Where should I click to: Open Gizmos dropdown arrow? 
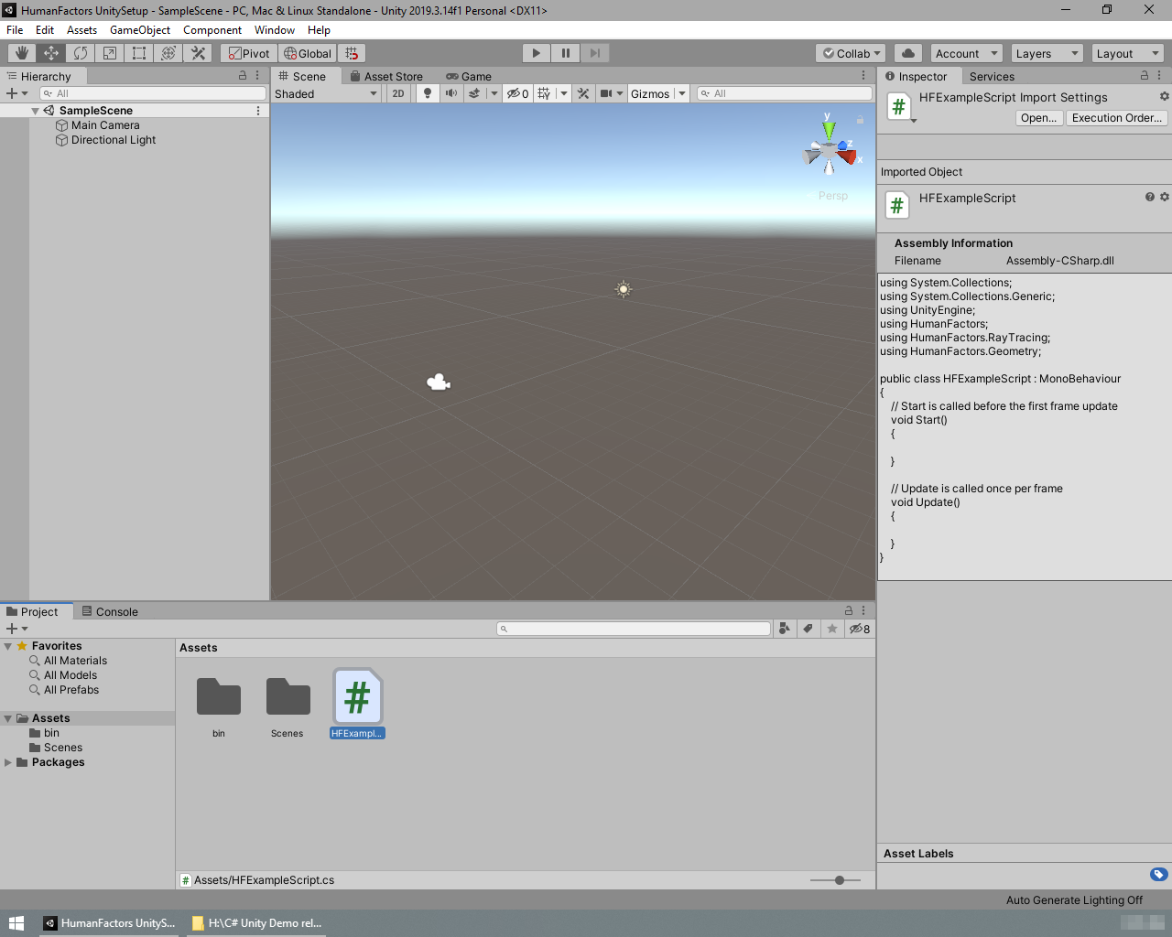click(682, 93)
